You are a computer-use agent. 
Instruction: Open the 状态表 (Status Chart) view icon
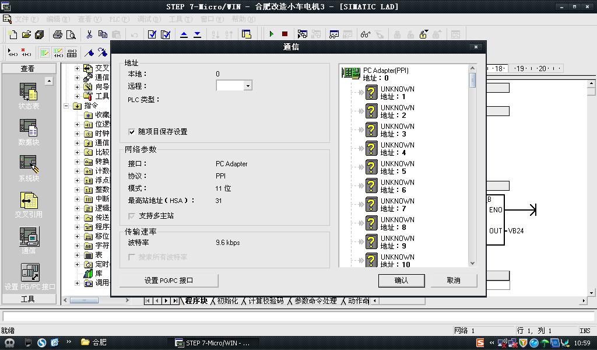coord(29,93)
